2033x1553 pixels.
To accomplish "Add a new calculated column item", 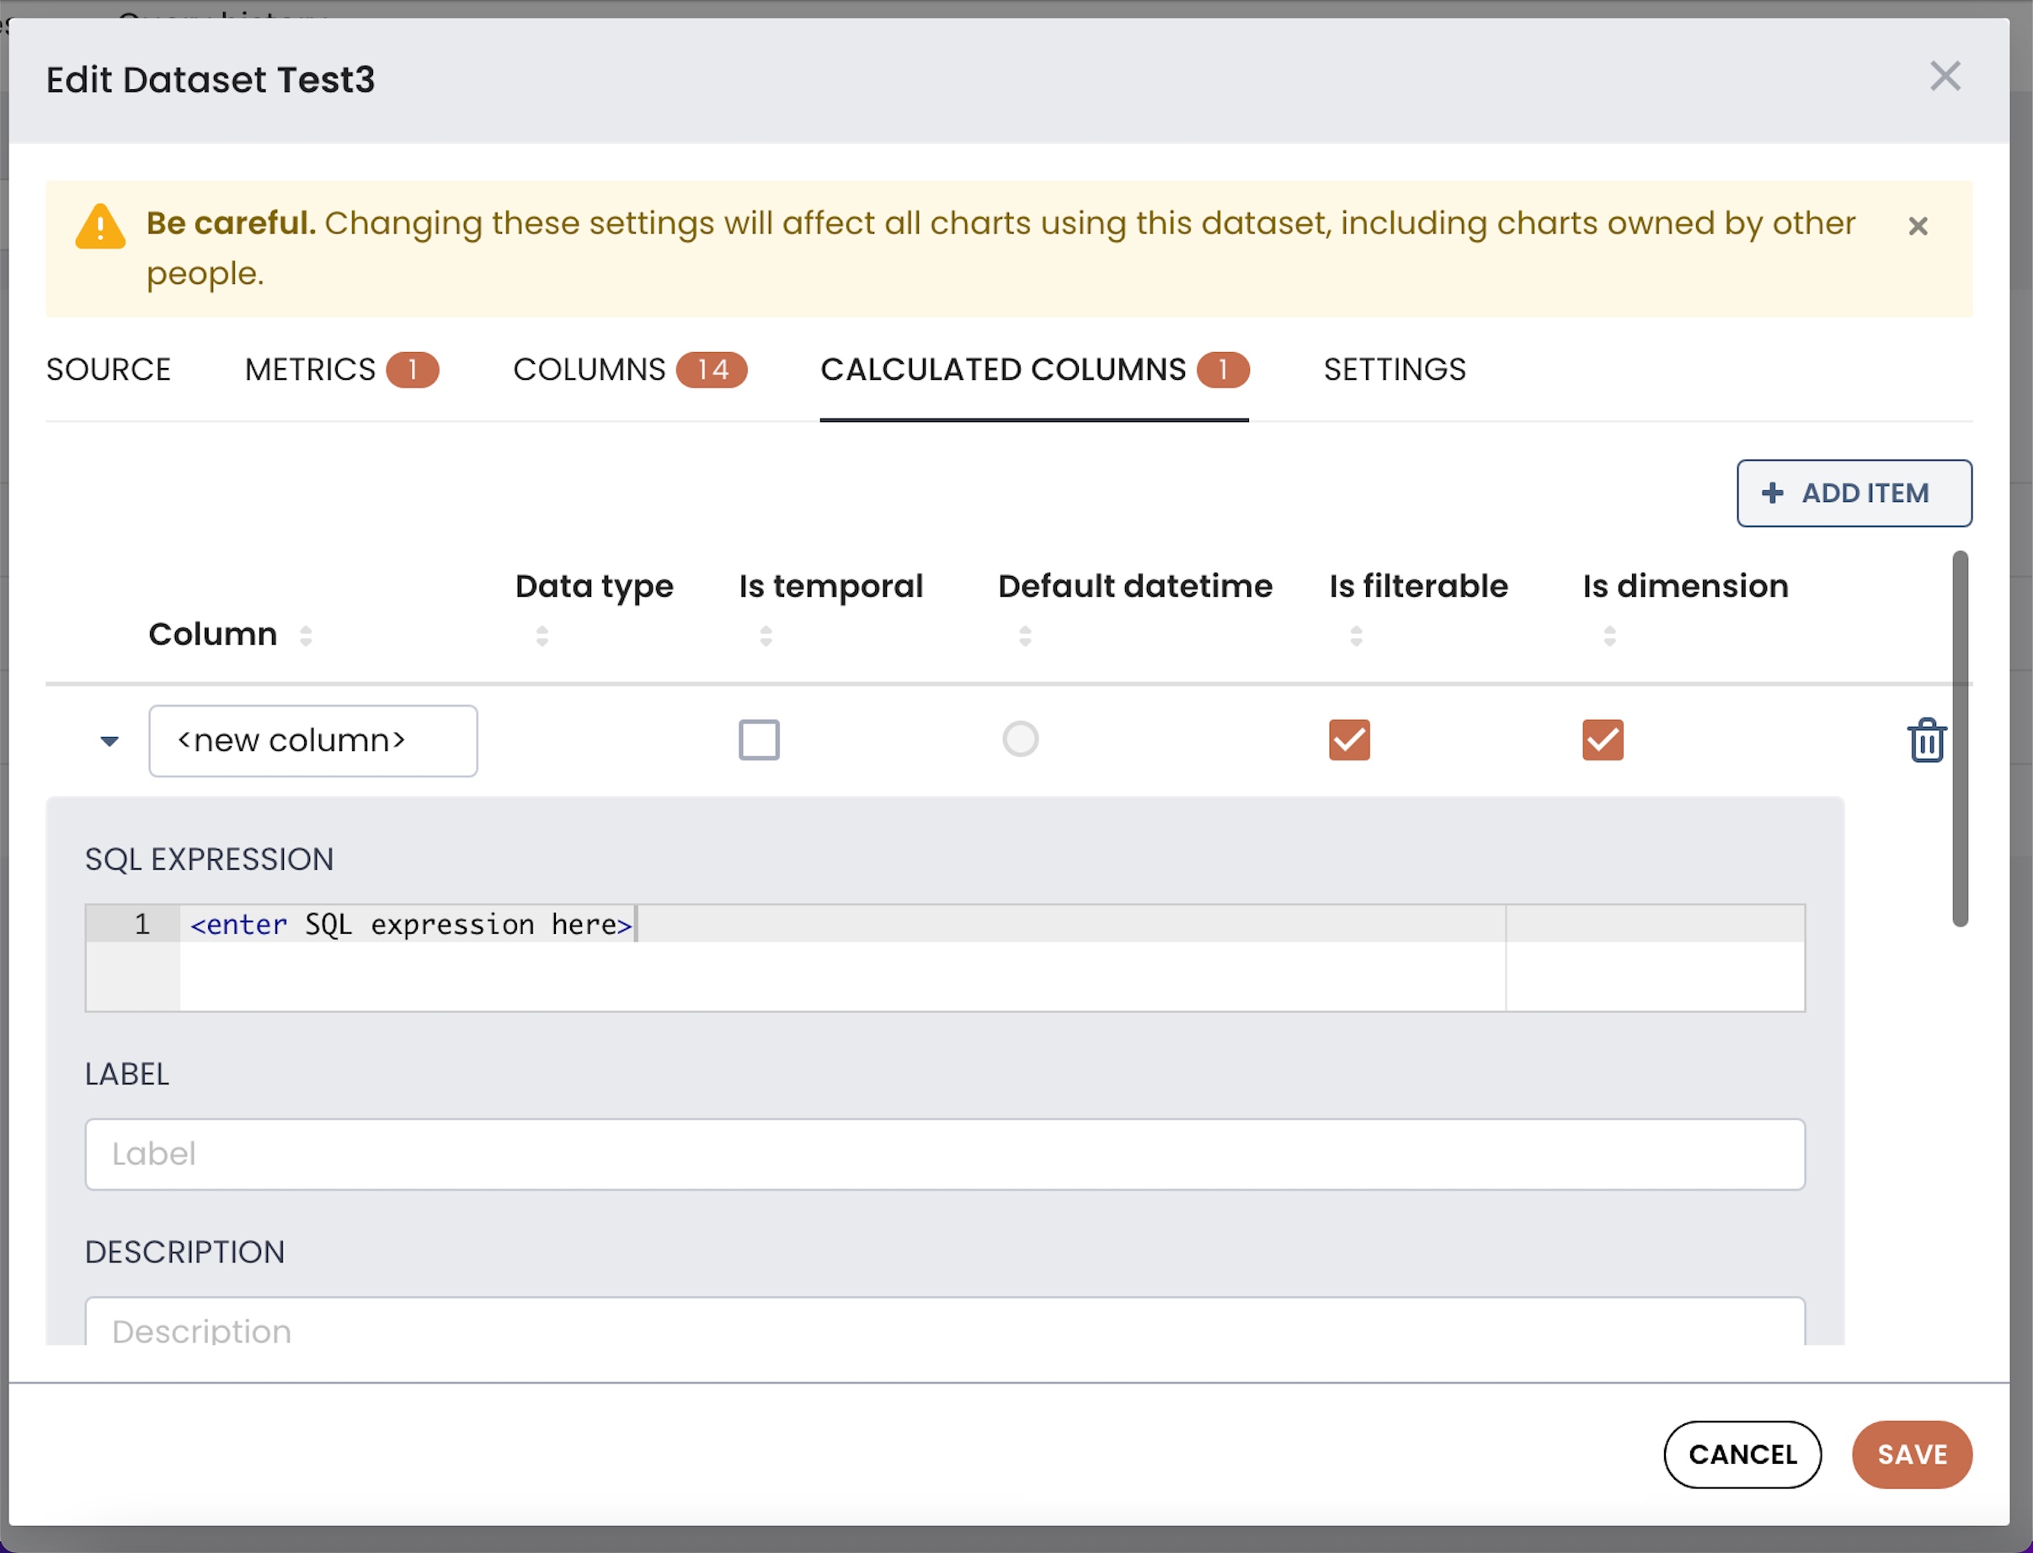I will coord(1854,494).
